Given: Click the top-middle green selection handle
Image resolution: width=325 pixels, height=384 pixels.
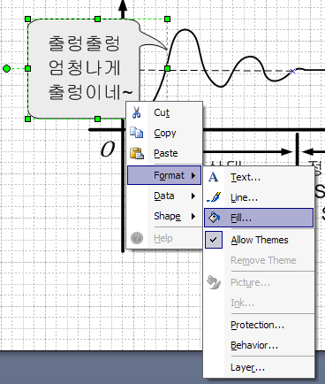Looking at the screenshot, I should coord(98,19).
